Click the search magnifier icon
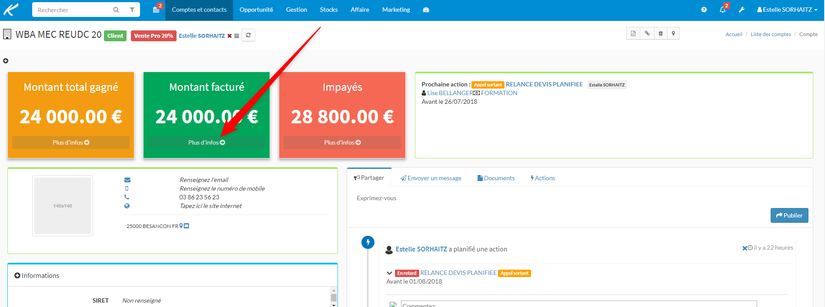 [x=116, y=10]
